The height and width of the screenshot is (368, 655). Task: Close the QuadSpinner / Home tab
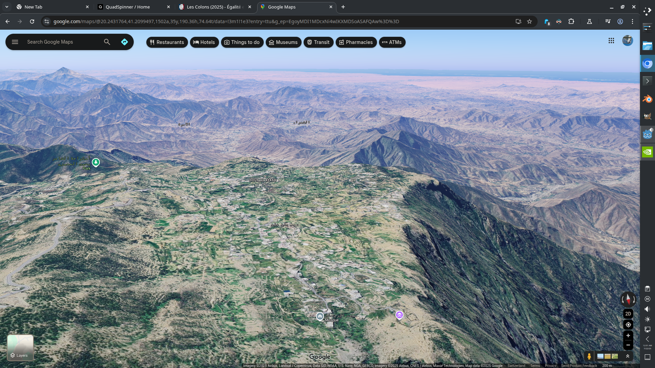pyautogui.click(x=168, y=7)
